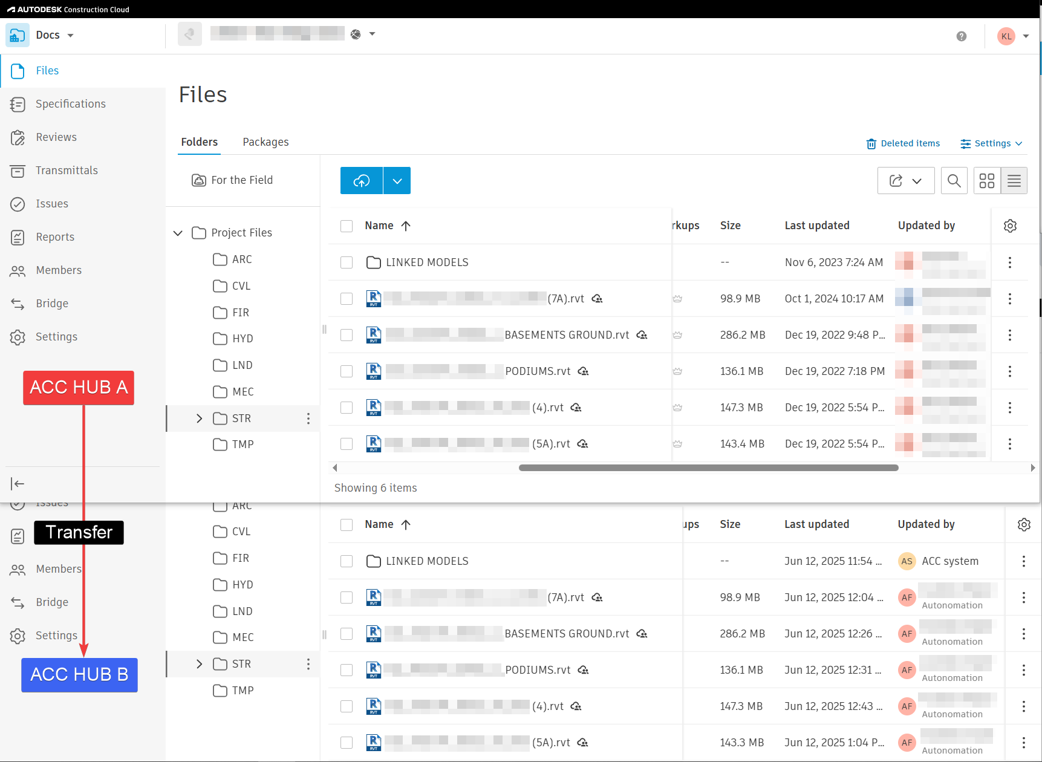Viewport: 1042px width, 762px height.
Task: Open the KL user avatar menu
Action: click(x=1006, y=36)
